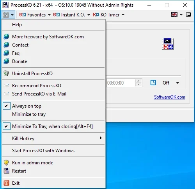The height and width of the screenshot is (189, 195).
Task: Expand the Favorites dropdown arrow
Action: click(x=49, y=15)
